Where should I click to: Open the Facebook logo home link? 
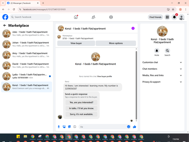point(5,17)
